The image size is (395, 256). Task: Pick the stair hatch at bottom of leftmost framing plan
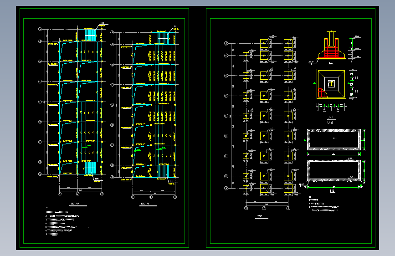[90, 168]
